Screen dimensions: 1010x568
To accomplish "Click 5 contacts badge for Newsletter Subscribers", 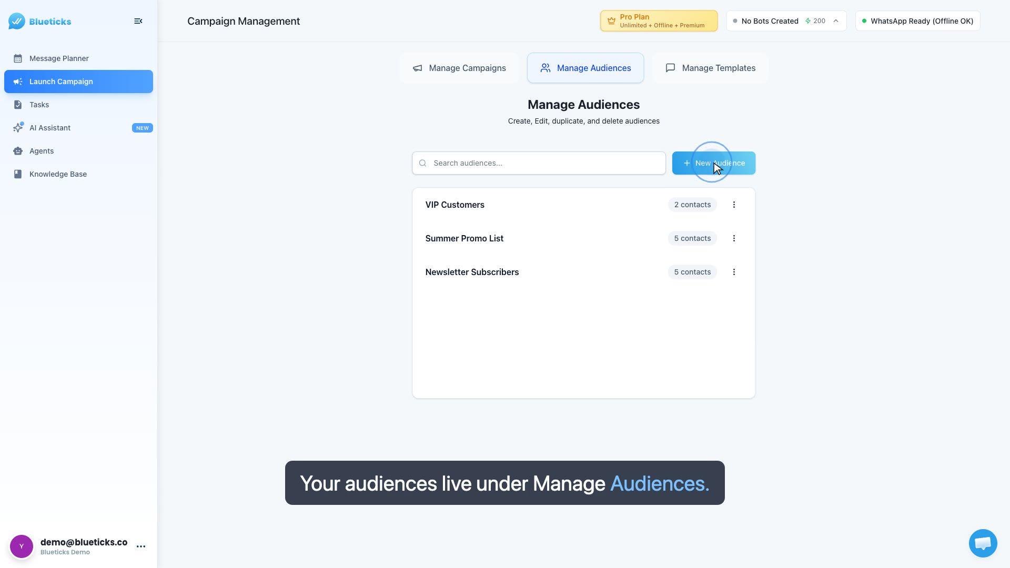I will coord(692,272).
